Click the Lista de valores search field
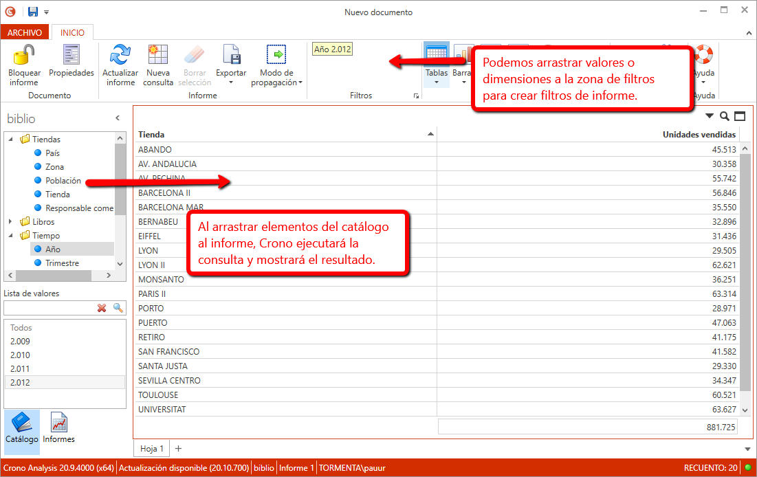The width and height of the screenshot is (757, 477). 50,308
